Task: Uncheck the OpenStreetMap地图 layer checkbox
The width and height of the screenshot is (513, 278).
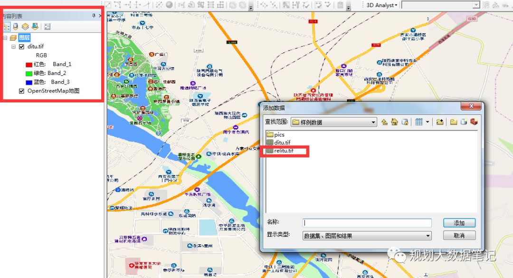Action: click(21, 91)
